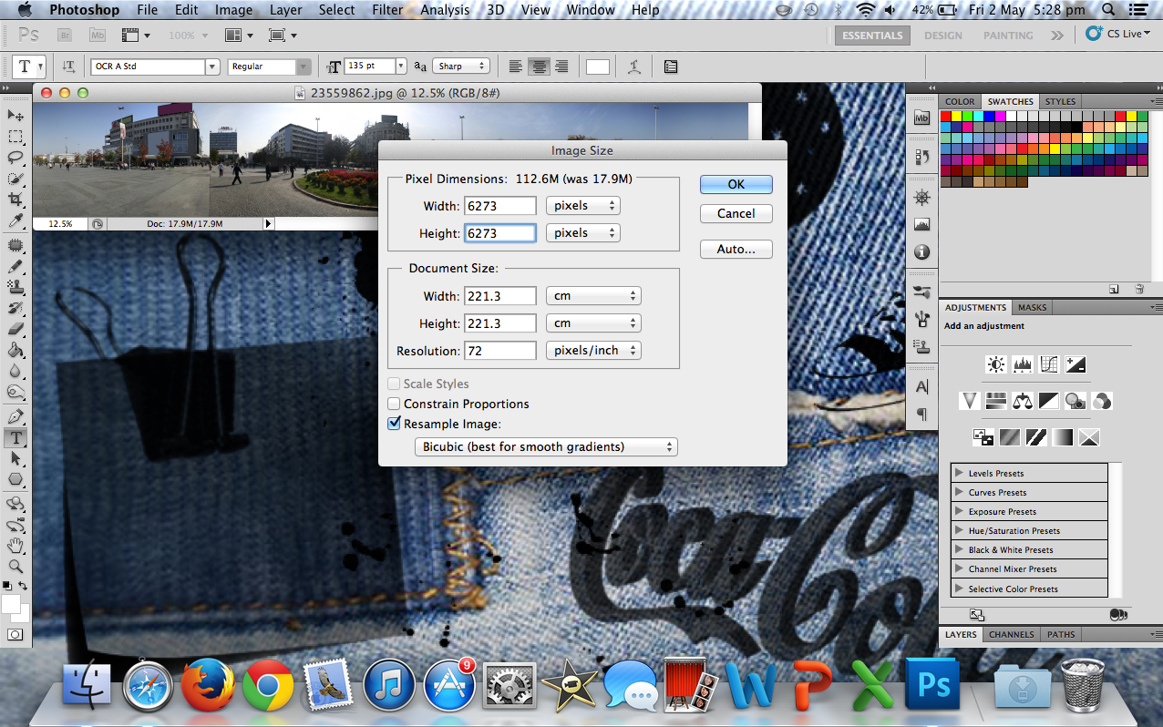Viewport: 1163px width, 727px height.
Task: Select the Pen tool
Action: [x=15, y=415]
